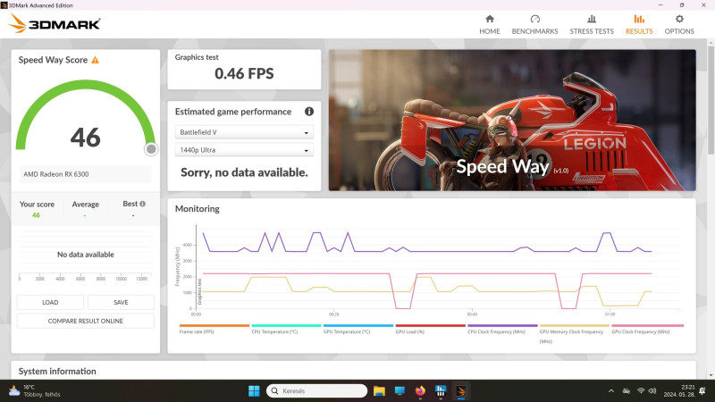Toggle GPU Memory Clock Frequency legend
The width and height of the screenshot is (715, 402).
(574, 333)
